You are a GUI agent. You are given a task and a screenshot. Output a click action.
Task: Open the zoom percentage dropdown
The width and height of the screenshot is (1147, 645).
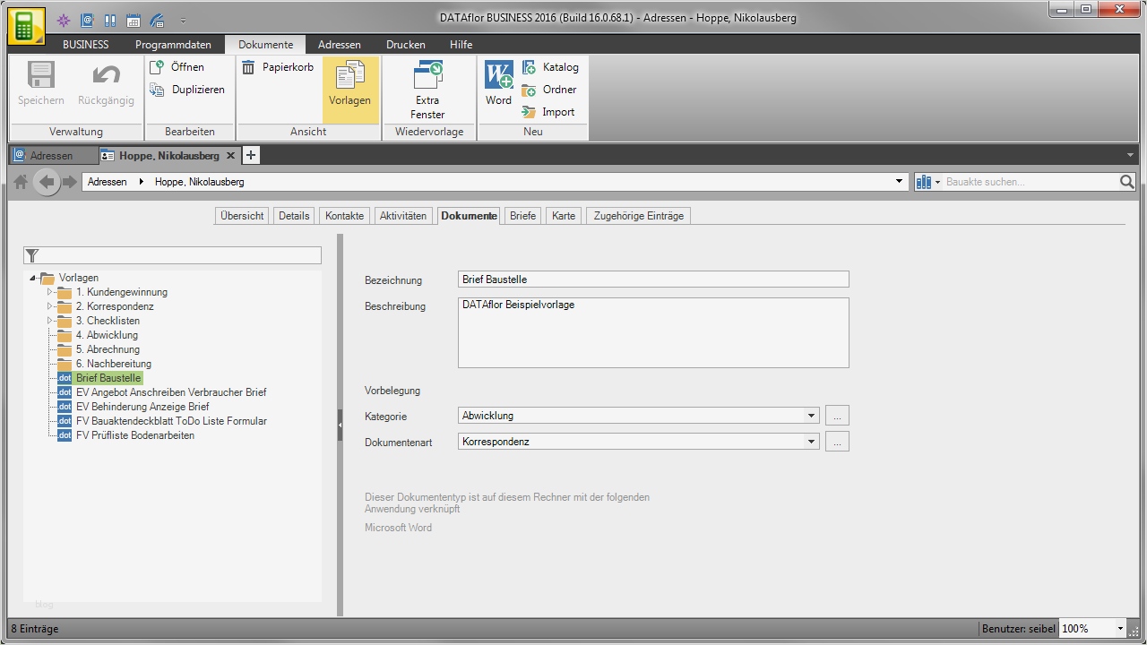[x=1119, y=629]
